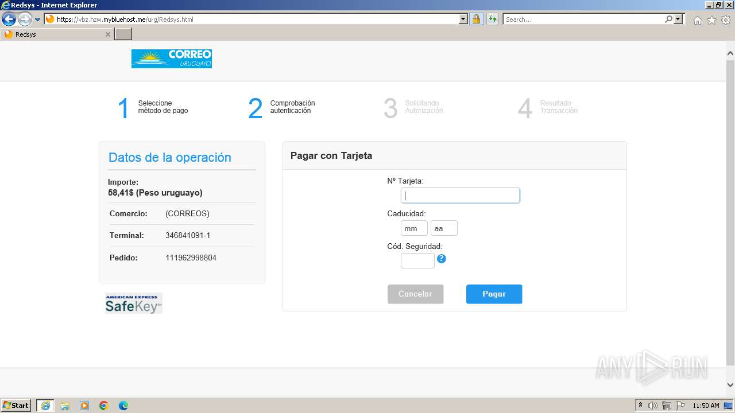This screenshot has height=413, width=735.
Task: Click the 58,41$ (Peso uruguayo) amount
Action: pos(155,193)
